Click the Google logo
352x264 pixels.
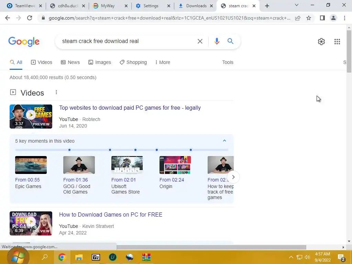[24, 42]
